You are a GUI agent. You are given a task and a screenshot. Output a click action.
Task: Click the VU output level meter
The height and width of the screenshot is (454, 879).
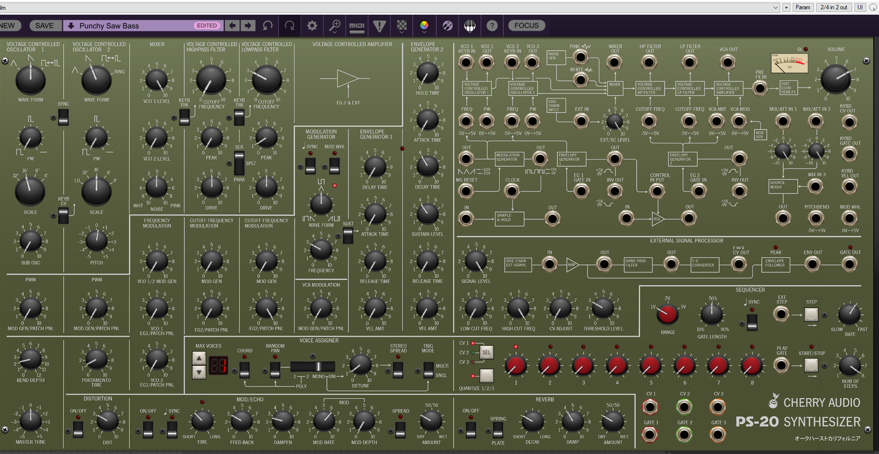point(789,63)
